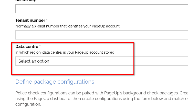
Task: Click the Secret key input field
Action: click(x=102, y=9)
